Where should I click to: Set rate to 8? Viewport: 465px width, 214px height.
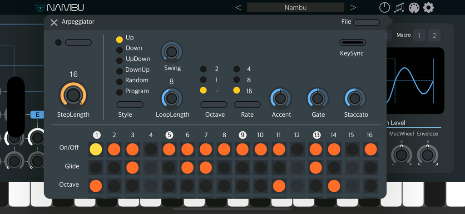[x=236, y=80]
